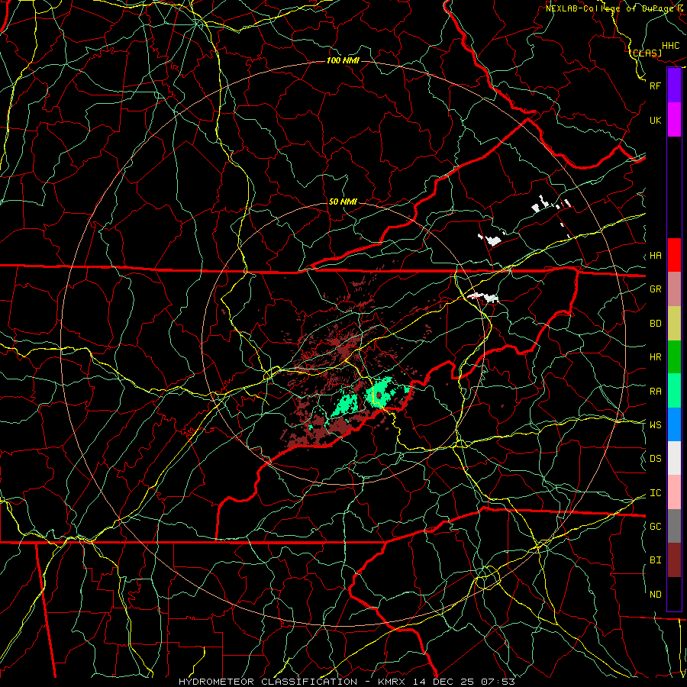Click the "ND" legend label
The height and width of the screenshot is (687, 687).
[x=655, y=595]
